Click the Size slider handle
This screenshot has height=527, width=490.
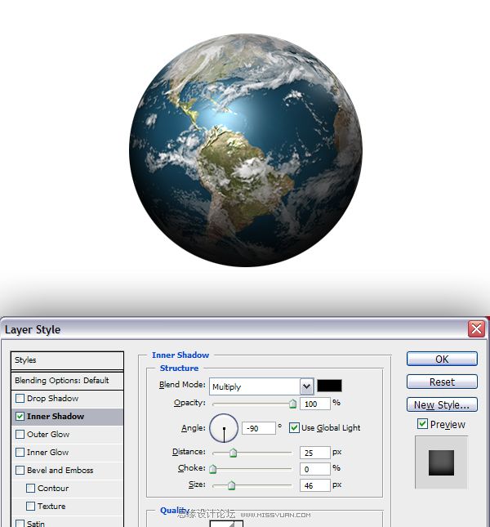coord(231,485)
